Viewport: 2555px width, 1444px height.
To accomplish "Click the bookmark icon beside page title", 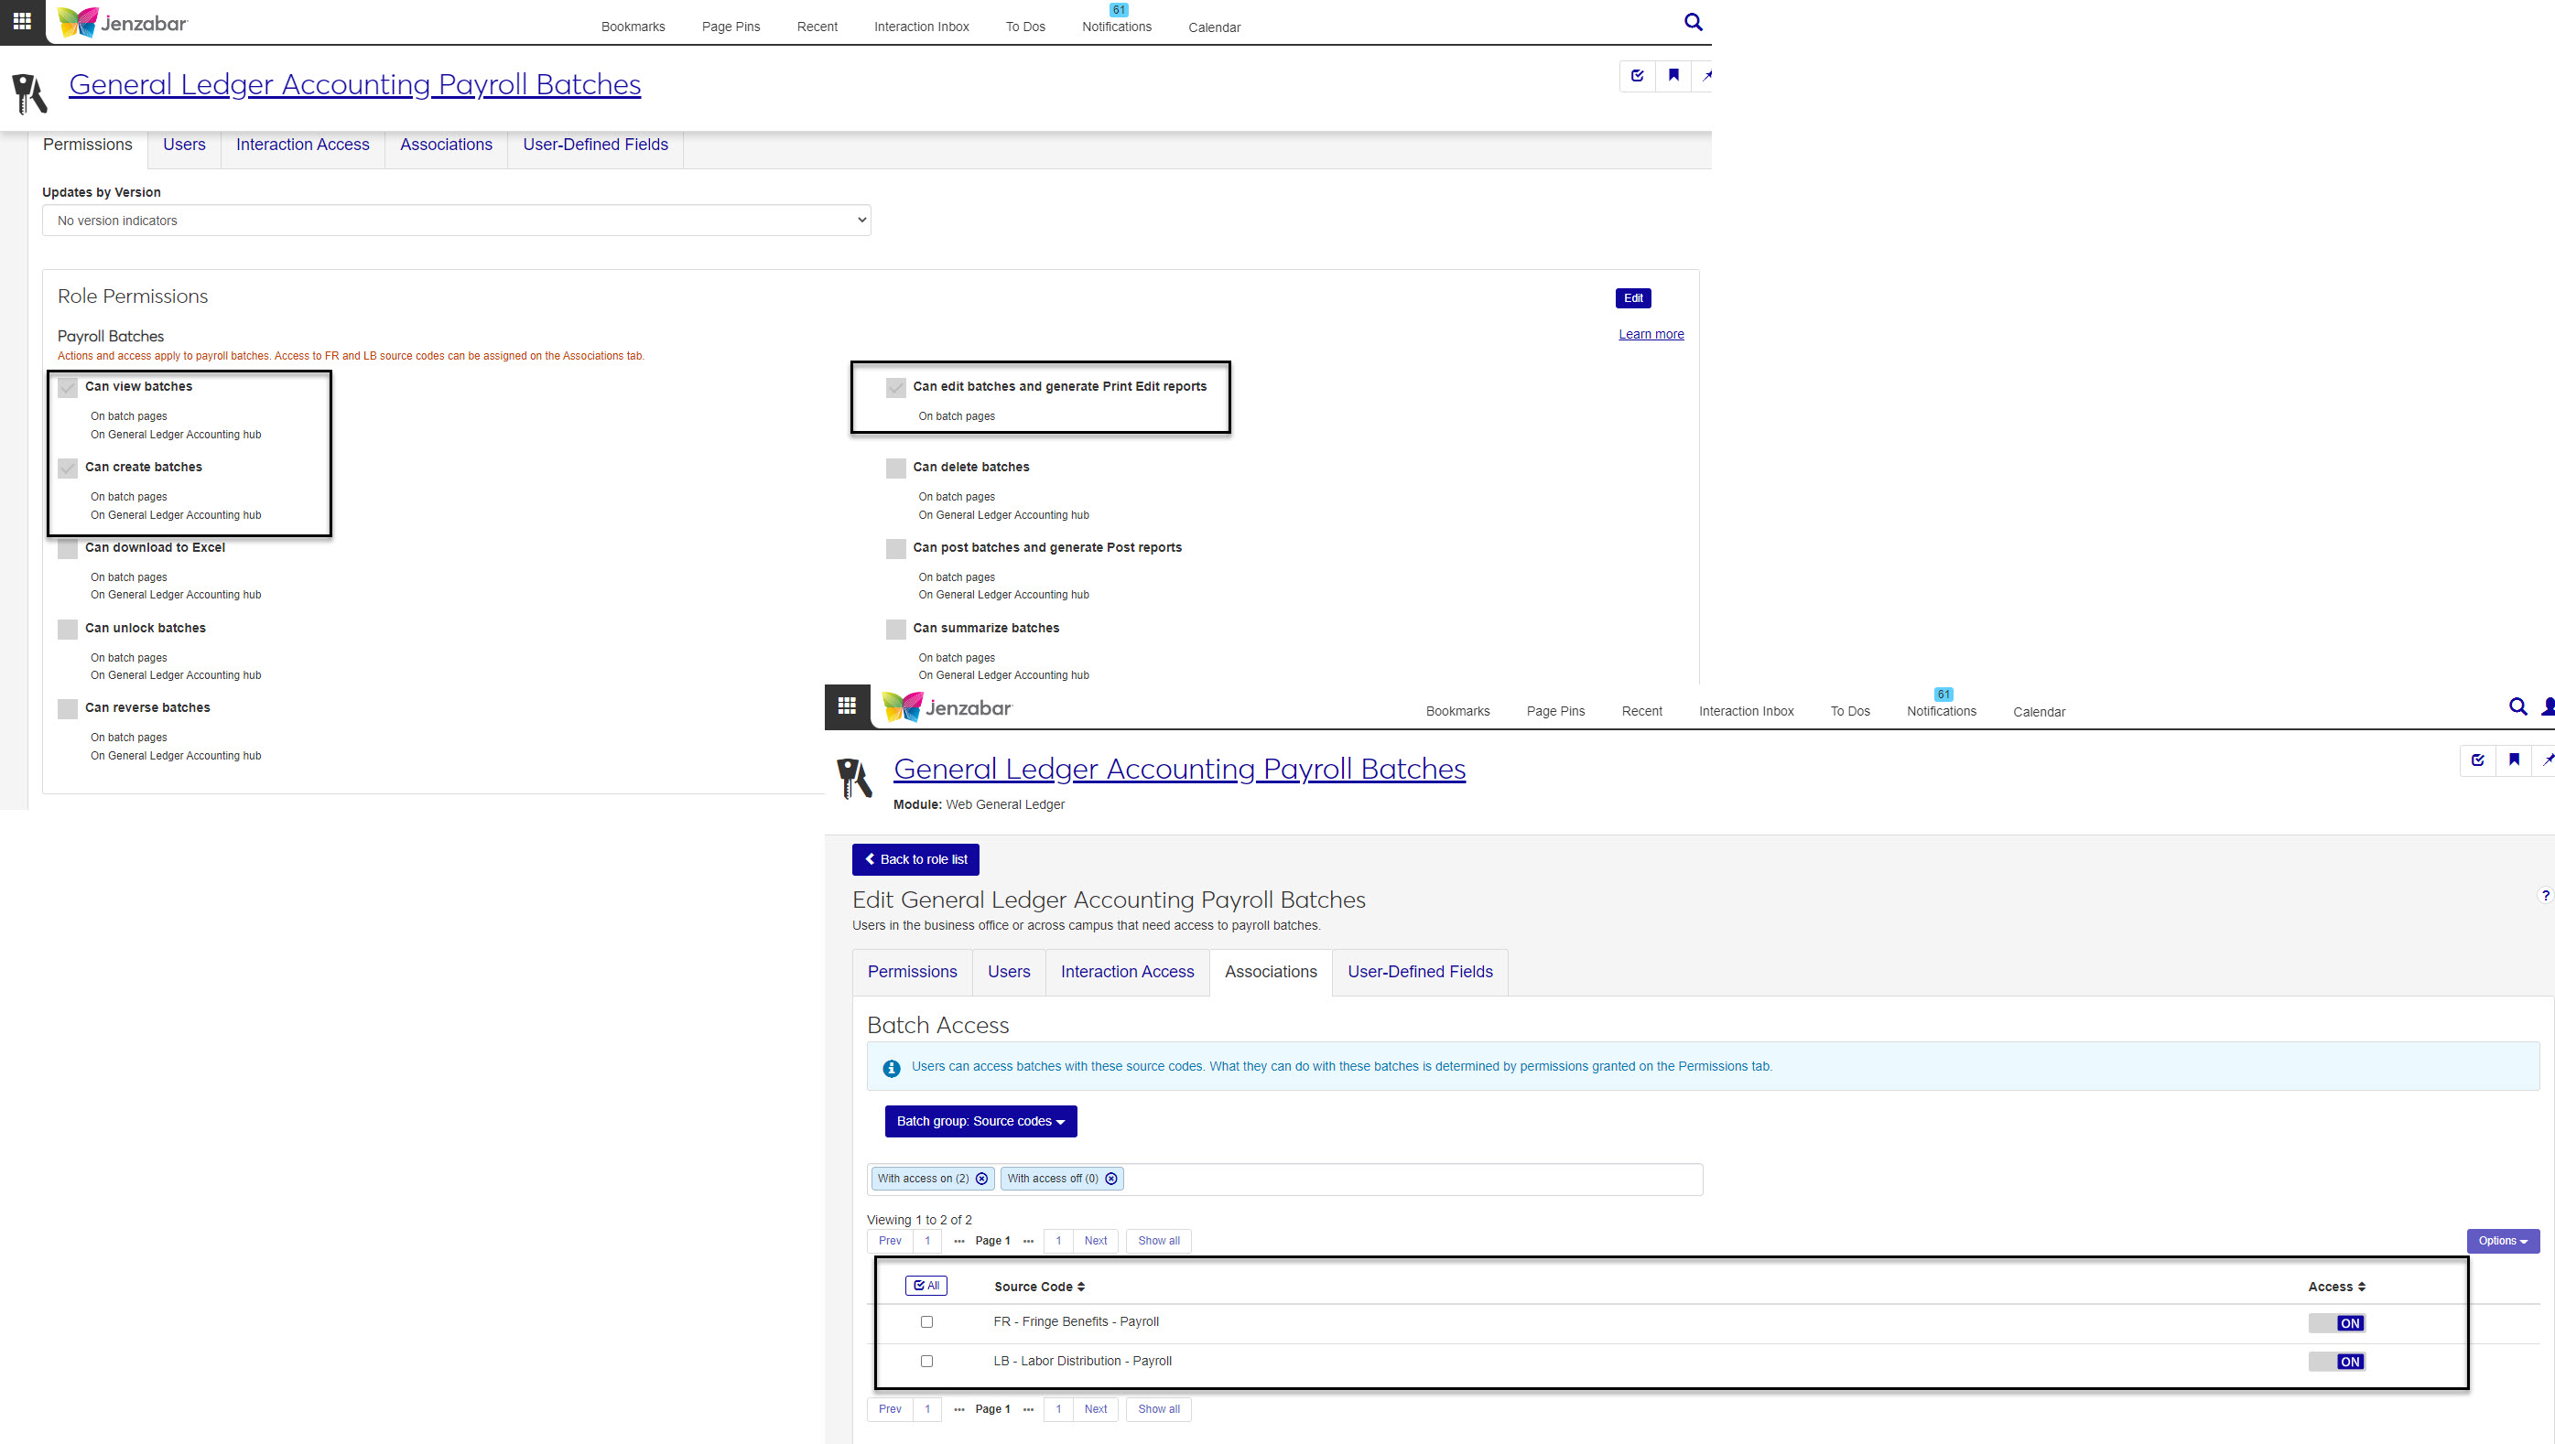I will pos(1673,75).
